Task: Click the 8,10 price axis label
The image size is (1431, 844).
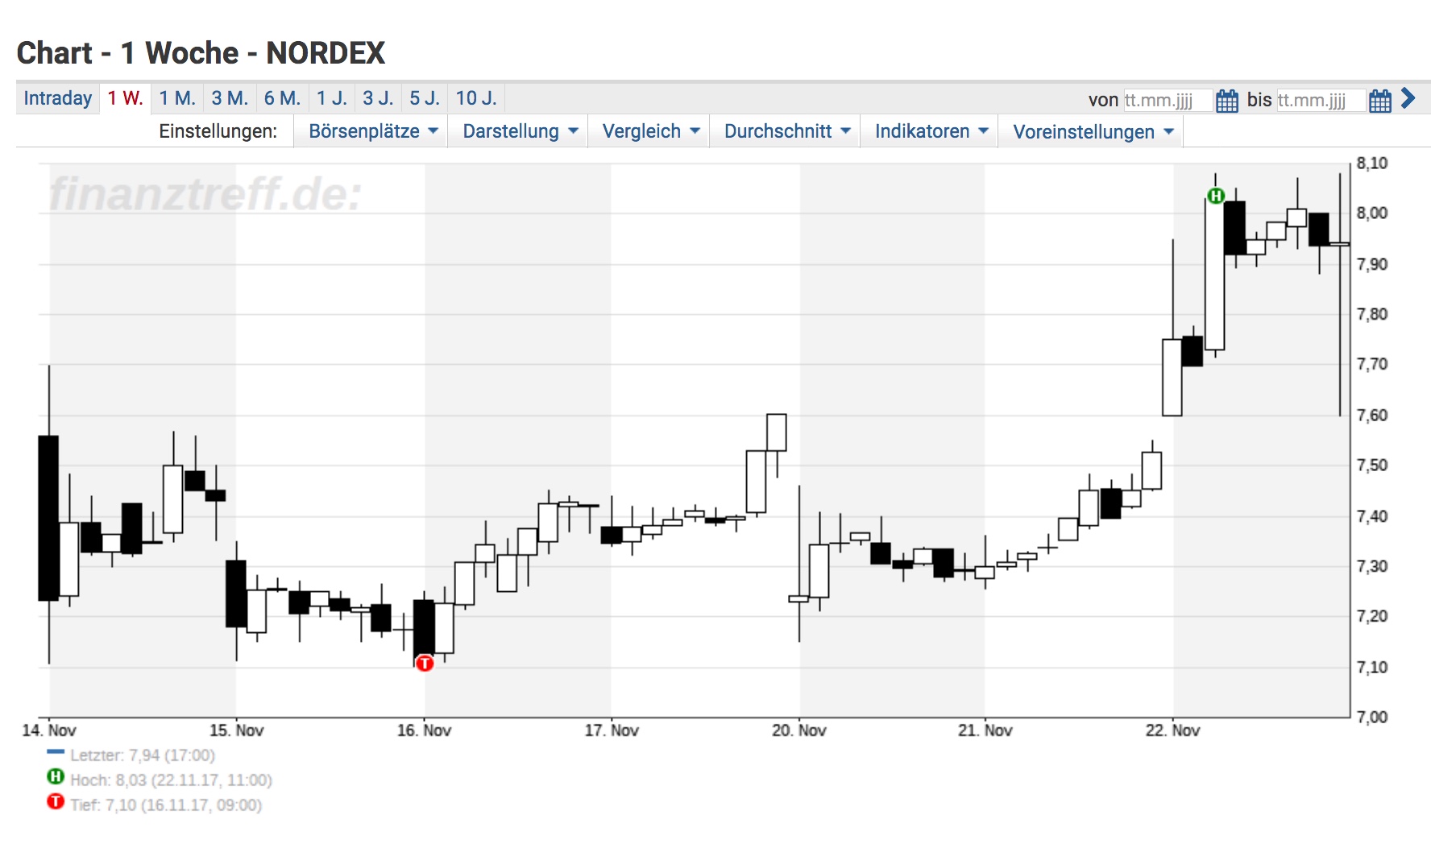Action: tap(1372, 163)
